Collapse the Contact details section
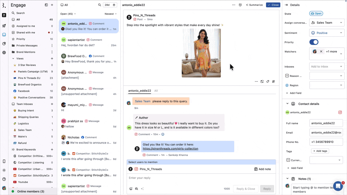Viewport: 347px width, 195px height. pyautogui.click(x=287, y=104)
